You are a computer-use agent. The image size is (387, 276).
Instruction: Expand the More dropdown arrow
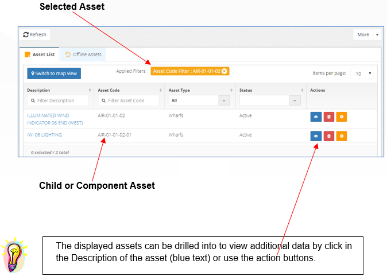(377, 34)
